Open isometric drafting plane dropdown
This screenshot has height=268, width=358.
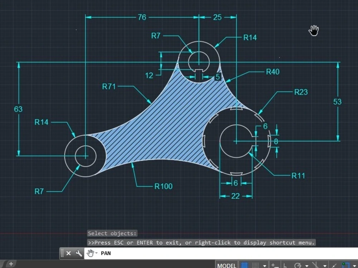[x=325, y=266]
